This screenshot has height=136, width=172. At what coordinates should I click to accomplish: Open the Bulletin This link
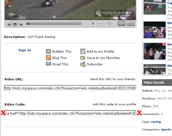[x=62, y=52]
